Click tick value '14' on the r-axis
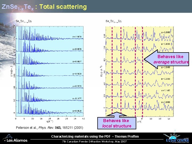This screenshot has height=144, width=192. pyautogui.click(x=169, y=119)
